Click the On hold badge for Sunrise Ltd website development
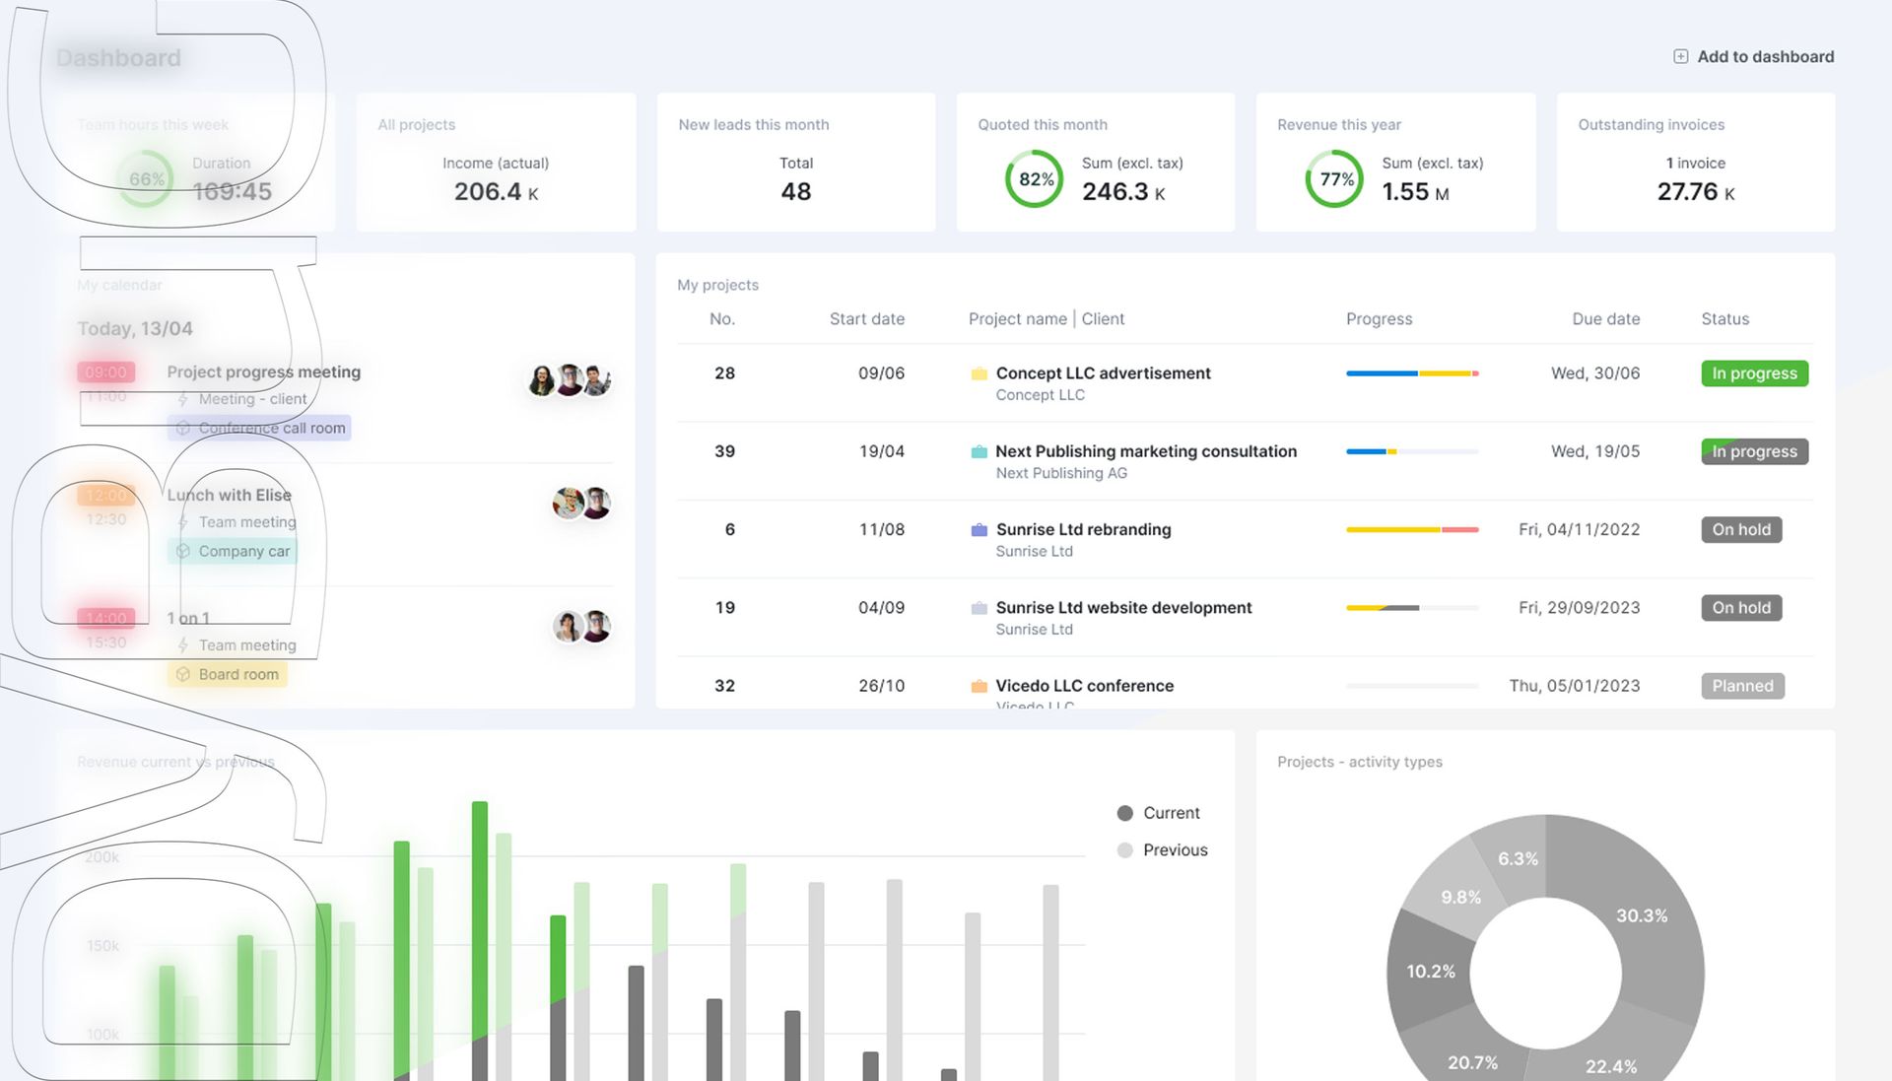The image size is (1892, 1081). [x=1741, y=608]
